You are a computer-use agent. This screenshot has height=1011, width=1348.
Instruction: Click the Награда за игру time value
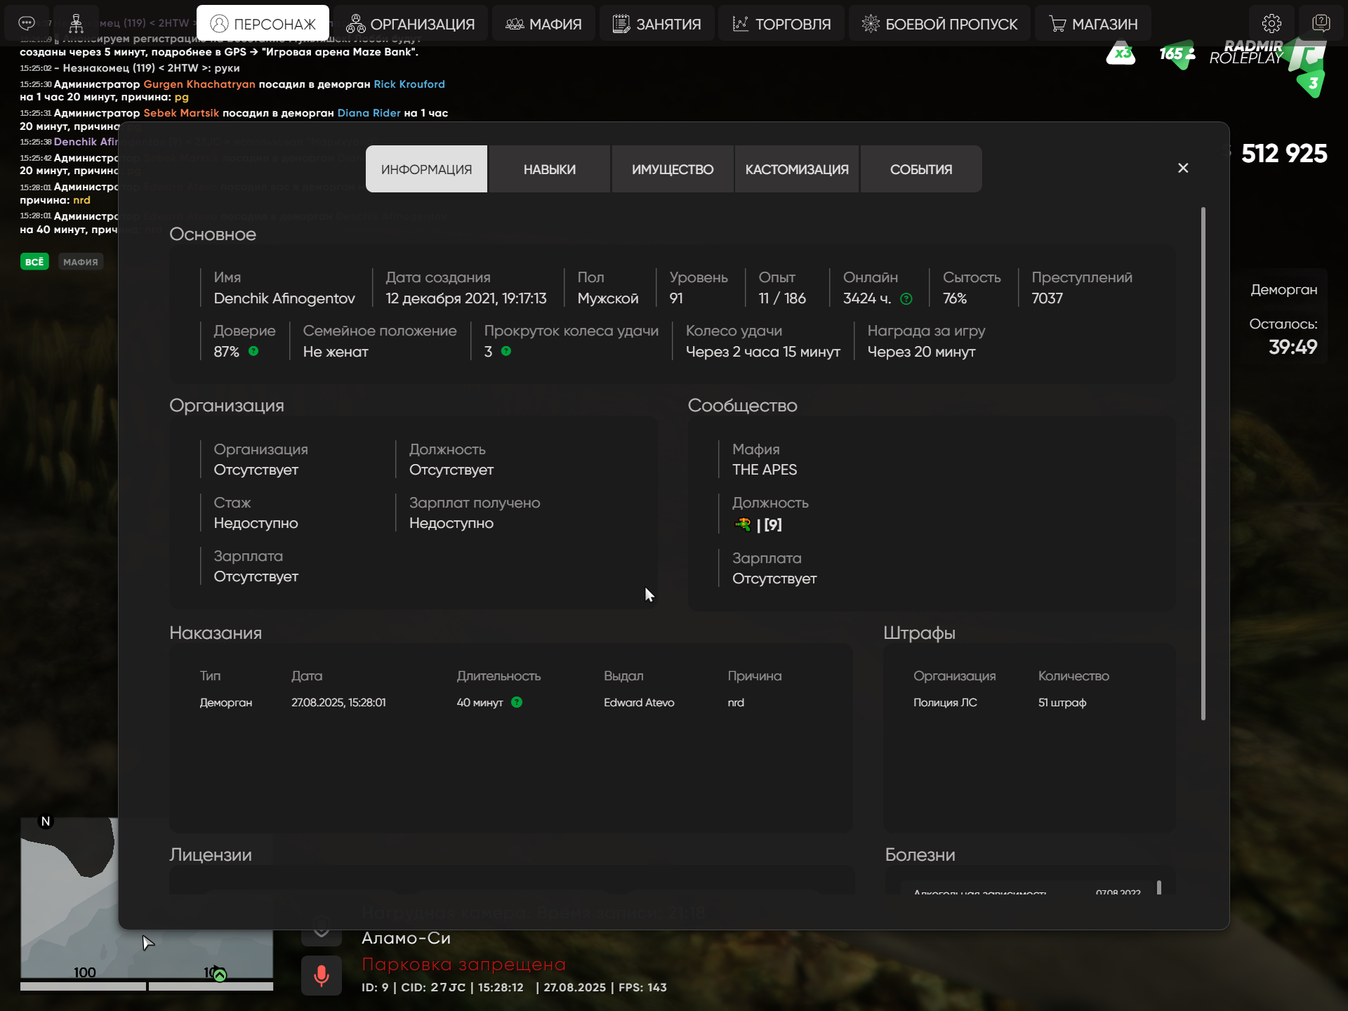tap(921, 352)
